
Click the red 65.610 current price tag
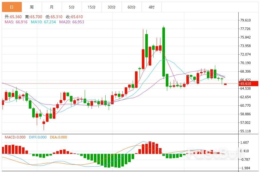pos(245,84)
